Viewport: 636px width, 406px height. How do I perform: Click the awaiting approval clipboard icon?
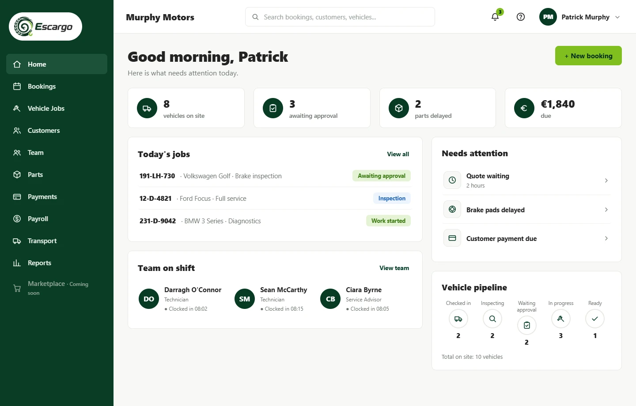[x=273, y=108]
